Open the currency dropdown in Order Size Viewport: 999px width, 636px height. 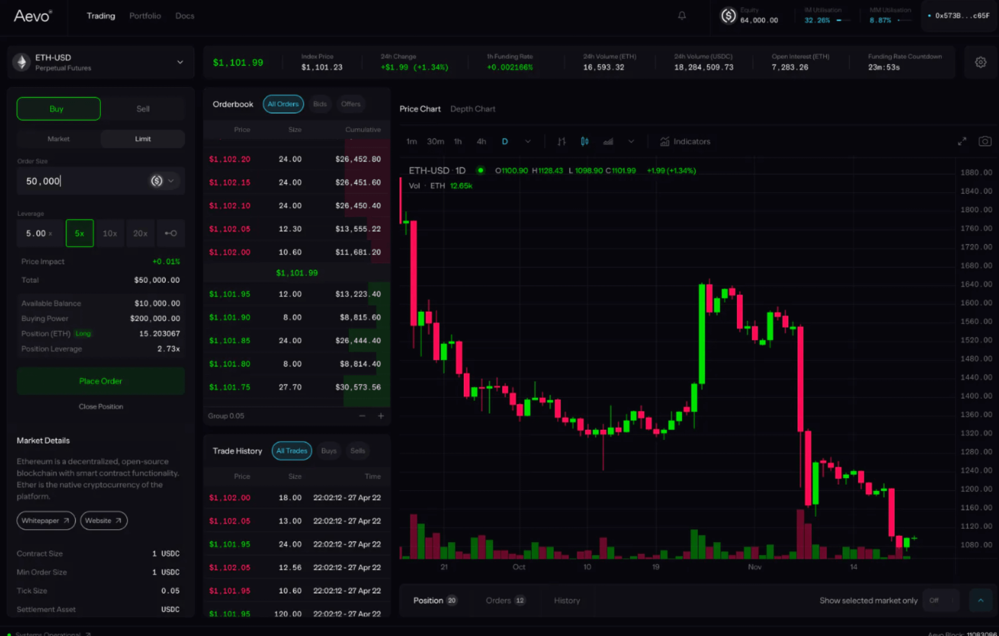171,181
